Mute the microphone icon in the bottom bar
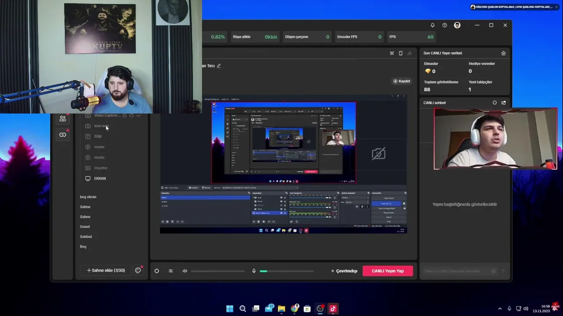The image size is (563, 316). [254, 271]
